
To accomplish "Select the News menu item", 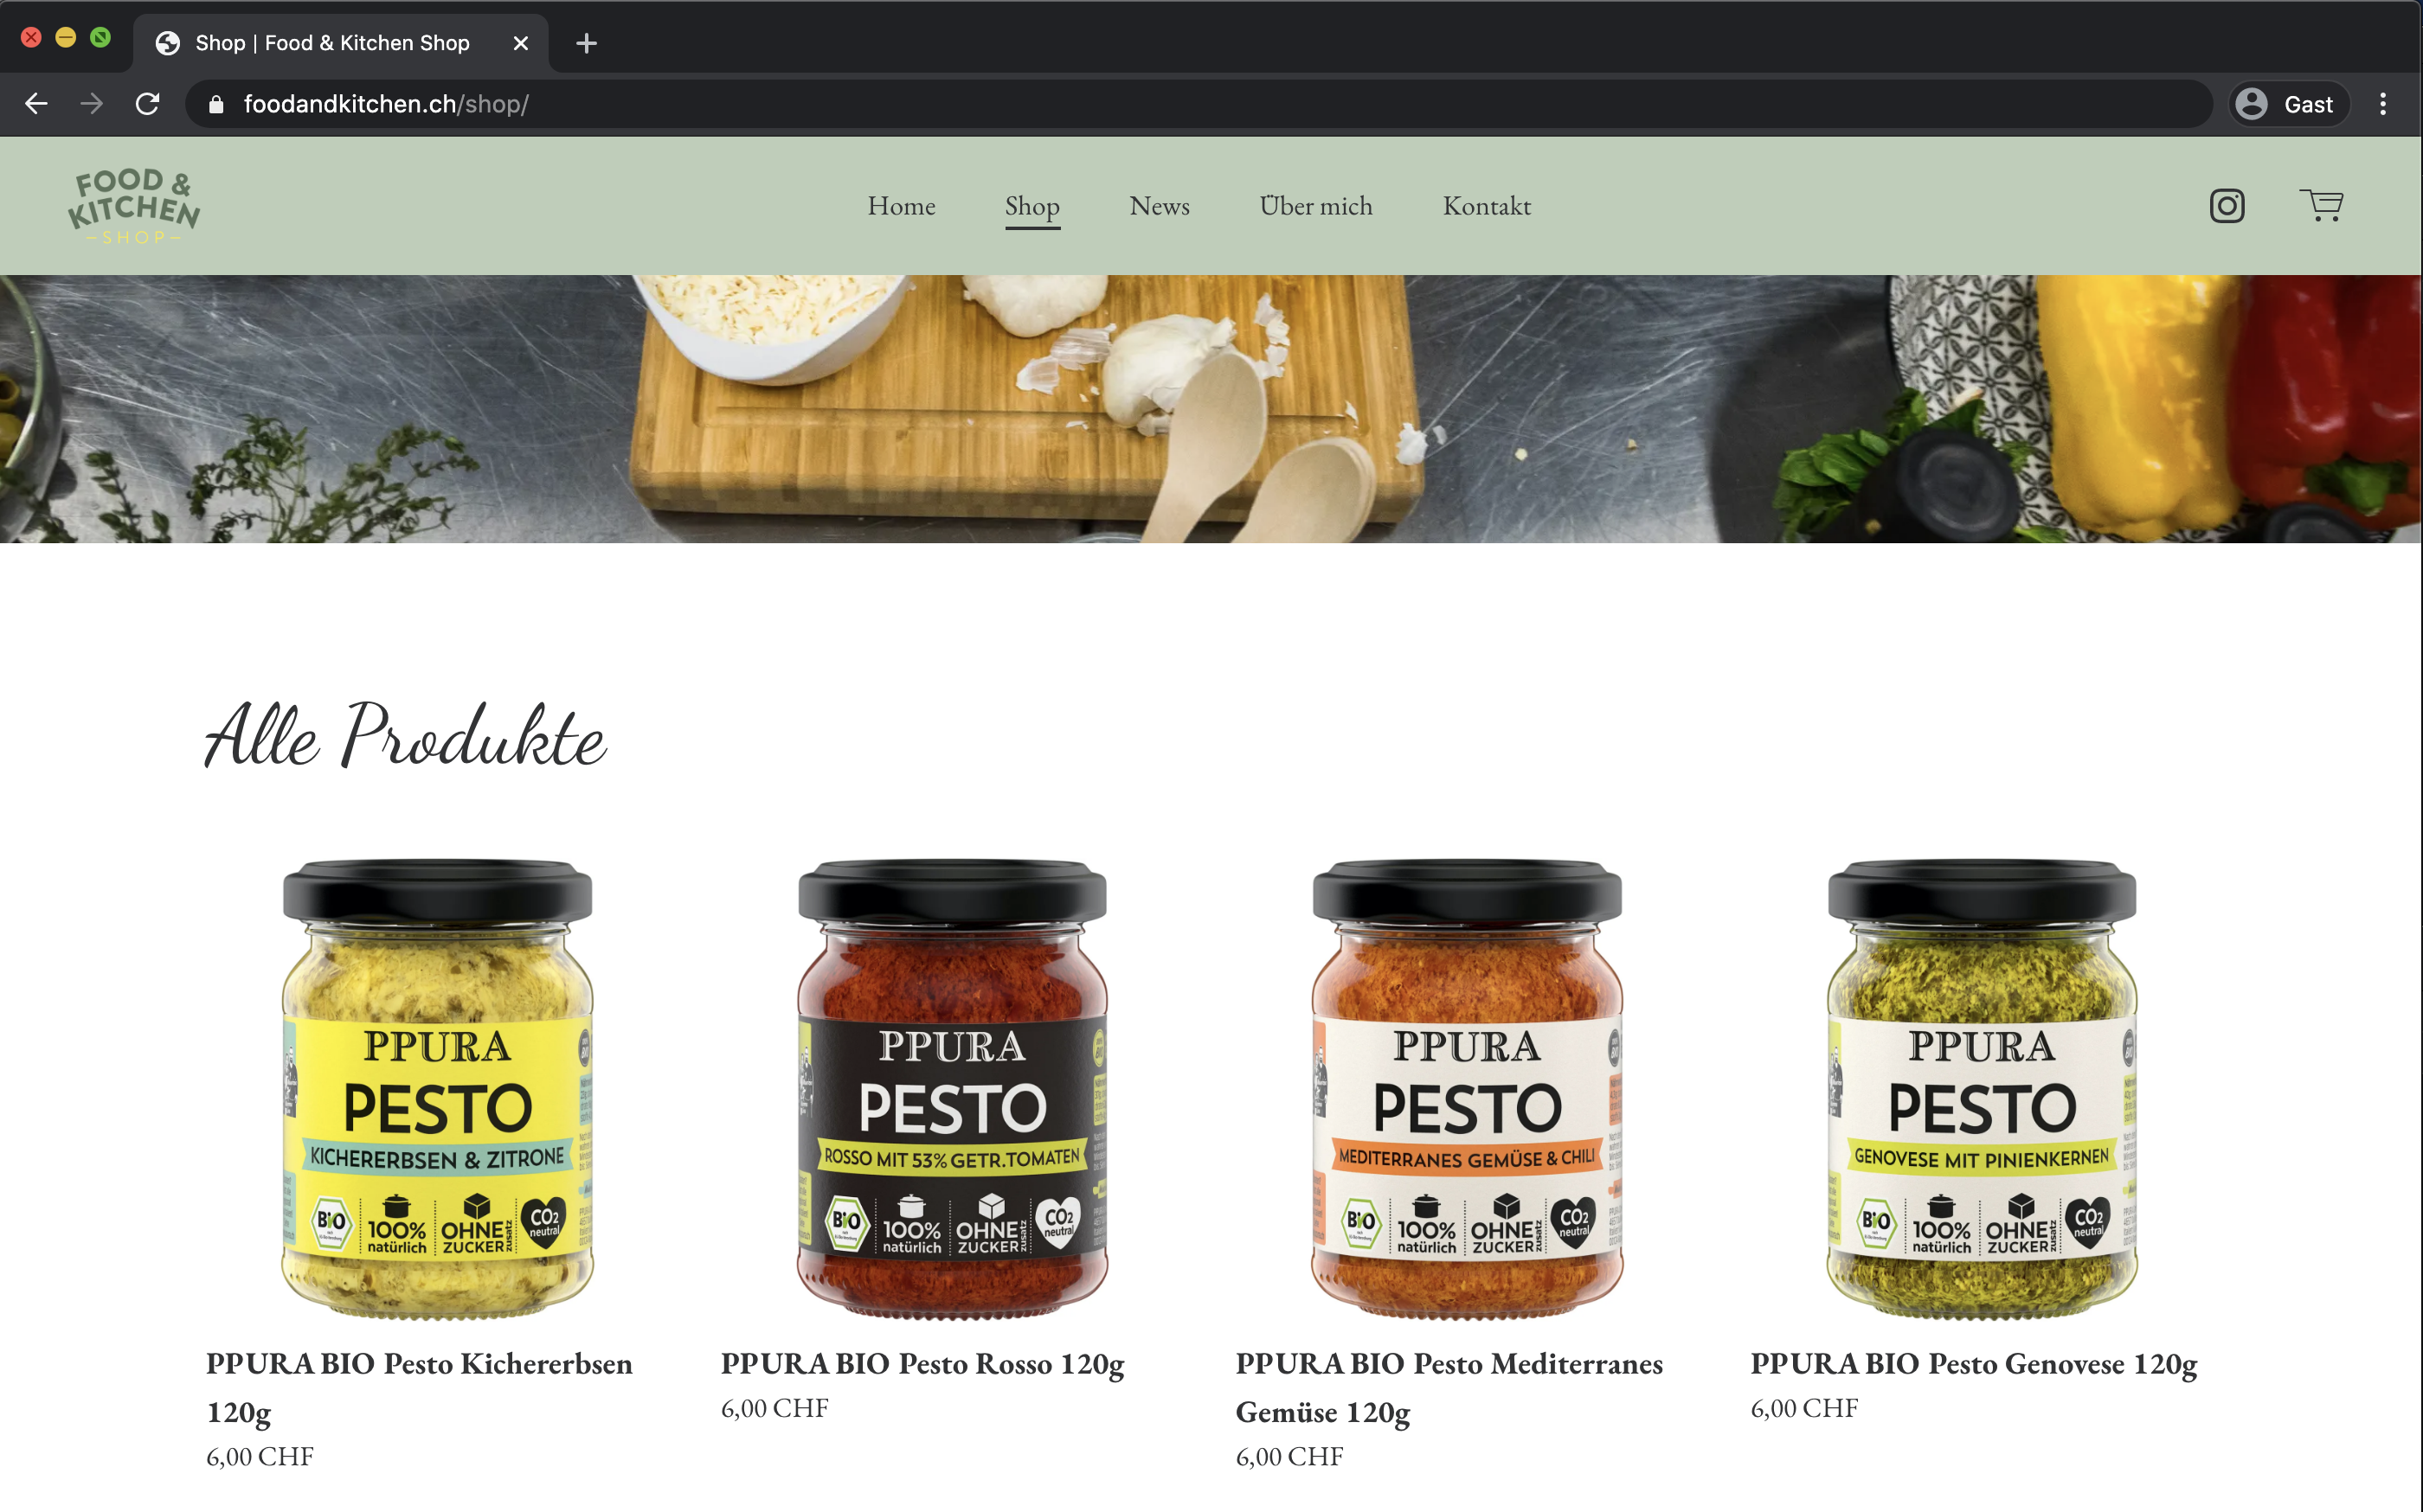I will [x=1160, y=206].
